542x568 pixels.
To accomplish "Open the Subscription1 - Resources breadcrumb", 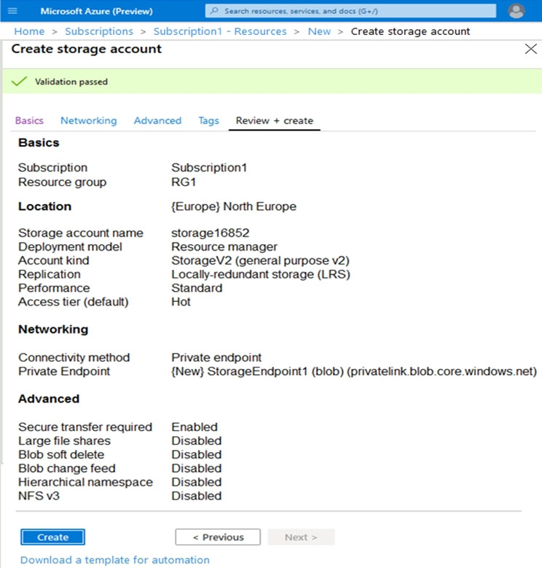I will 219,31.
